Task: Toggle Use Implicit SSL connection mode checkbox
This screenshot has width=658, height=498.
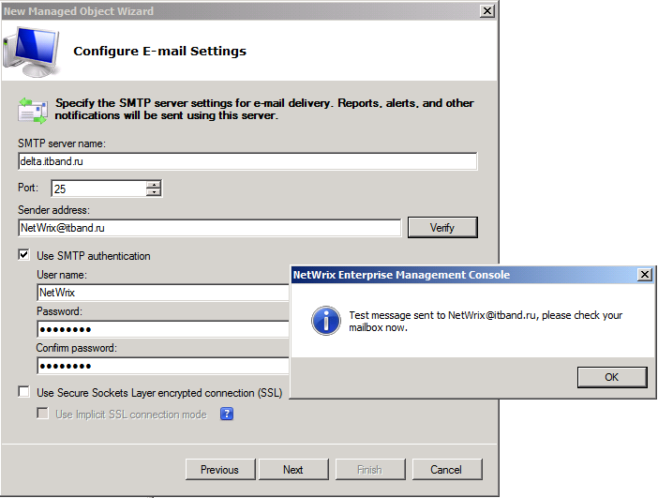Action: (x=42, y=414)
